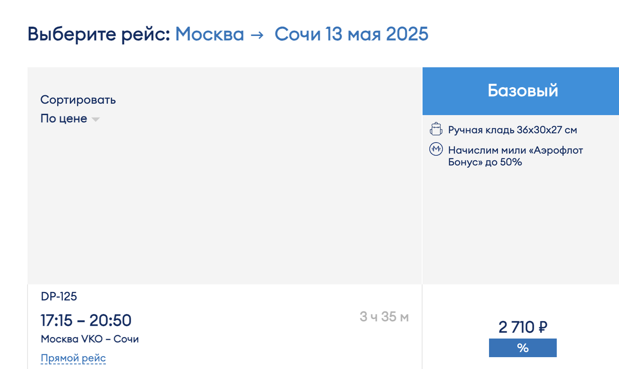Image resolution: width=619 pixels, height=369 pixels.
Task: Click the departure time 17:15 – 20:50
Action: tap(86, 320)
